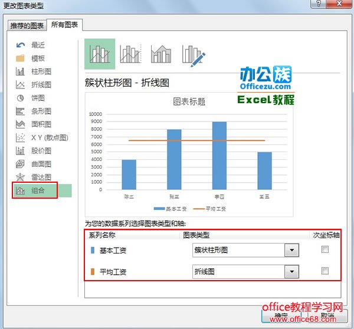Click the 系列名称 column header
Viewport: 354px width, 329px height.
pyautogui.click(x=102, y=235)
